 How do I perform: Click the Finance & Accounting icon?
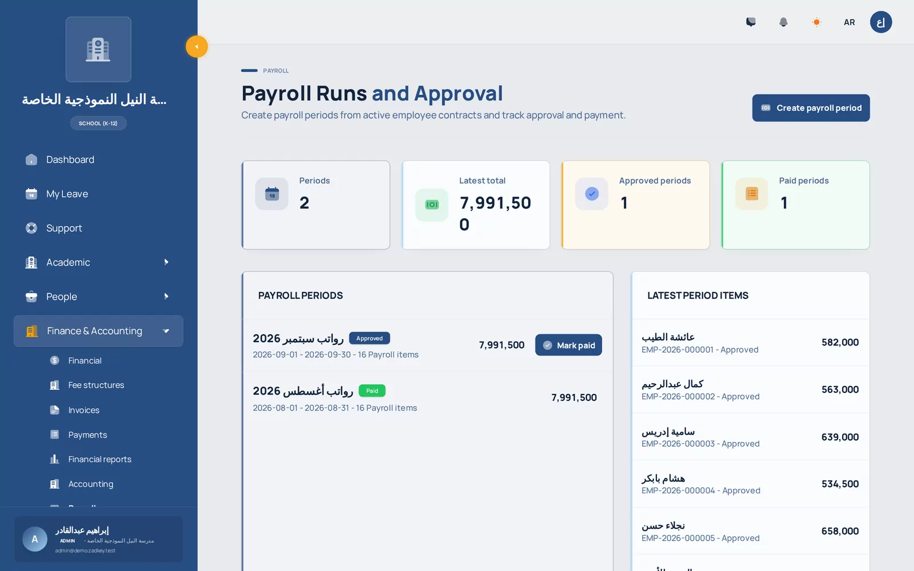coord(32,331)
